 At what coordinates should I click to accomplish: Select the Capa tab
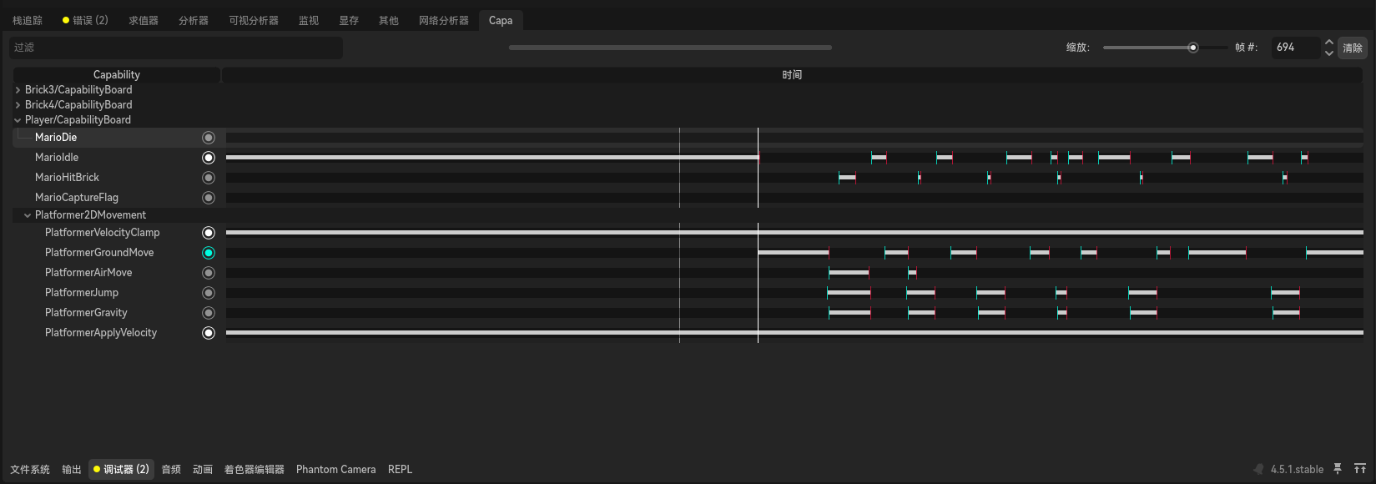point(501,20)
